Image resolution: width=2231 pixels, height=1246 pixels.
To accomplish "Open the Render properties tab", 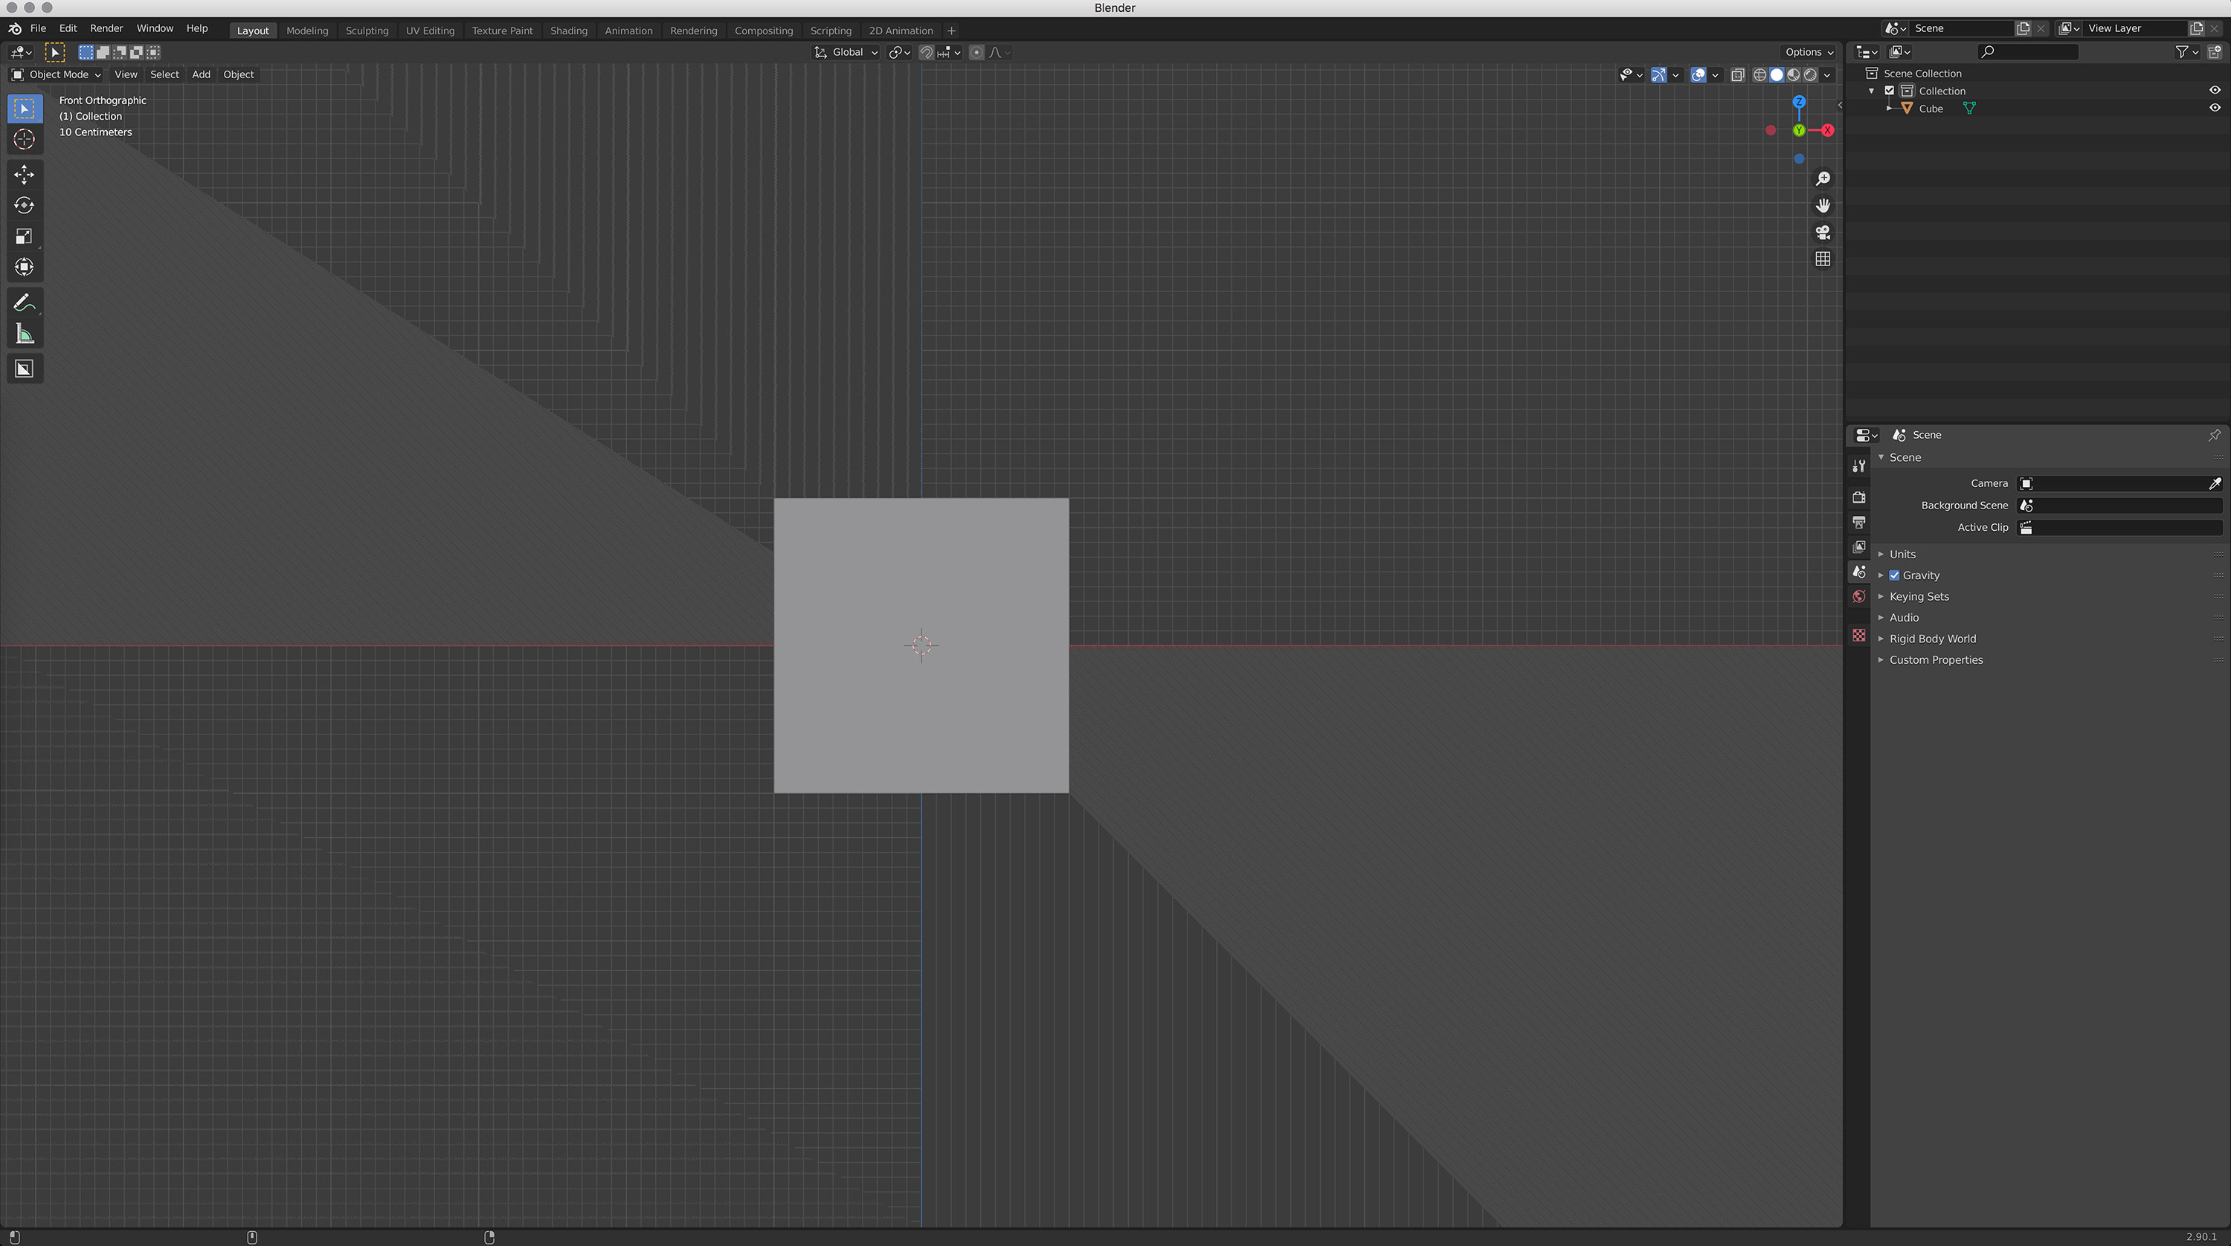I will click(x=1858, y=497).
